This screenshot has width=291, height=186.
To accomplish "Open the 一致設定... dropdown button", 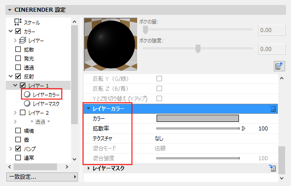I will click(42, 177).
